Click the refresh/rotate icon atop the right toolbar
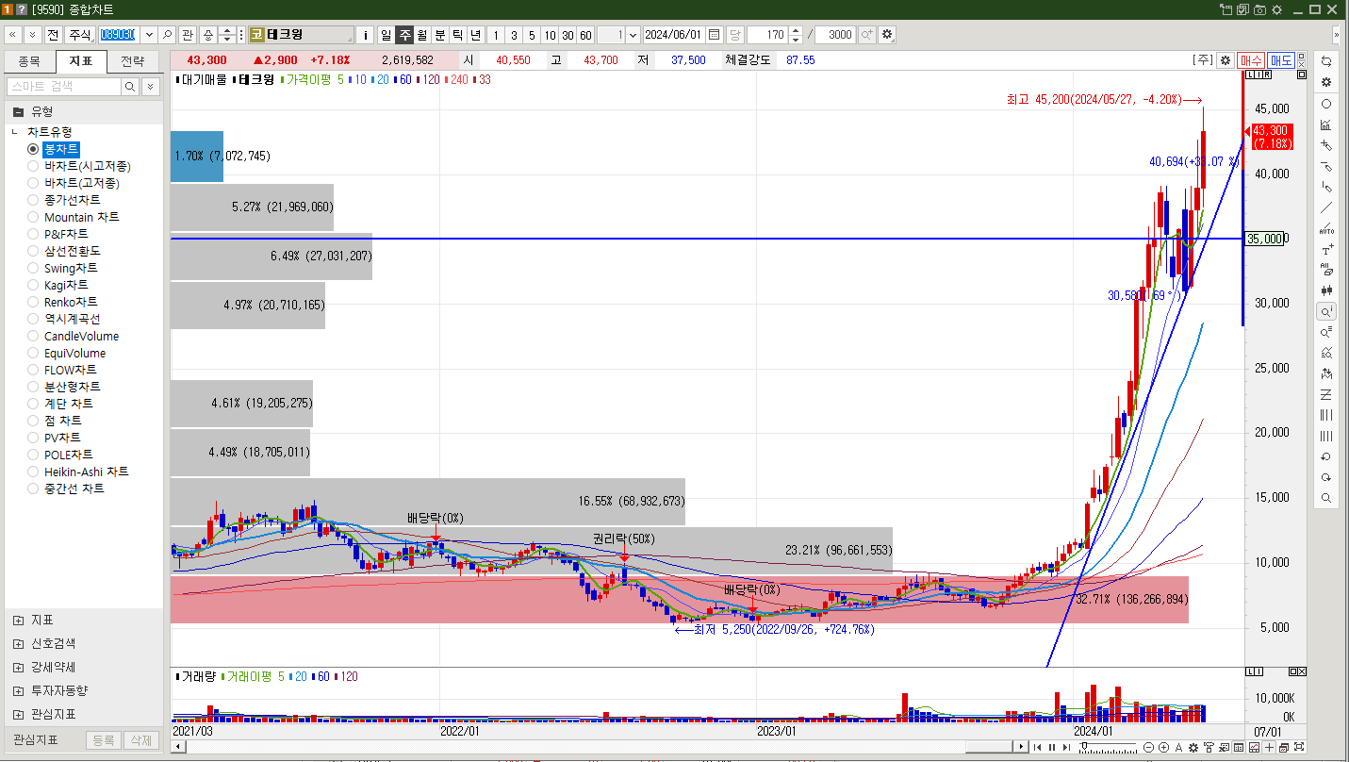The image size is (1349, 762). 1326,60
